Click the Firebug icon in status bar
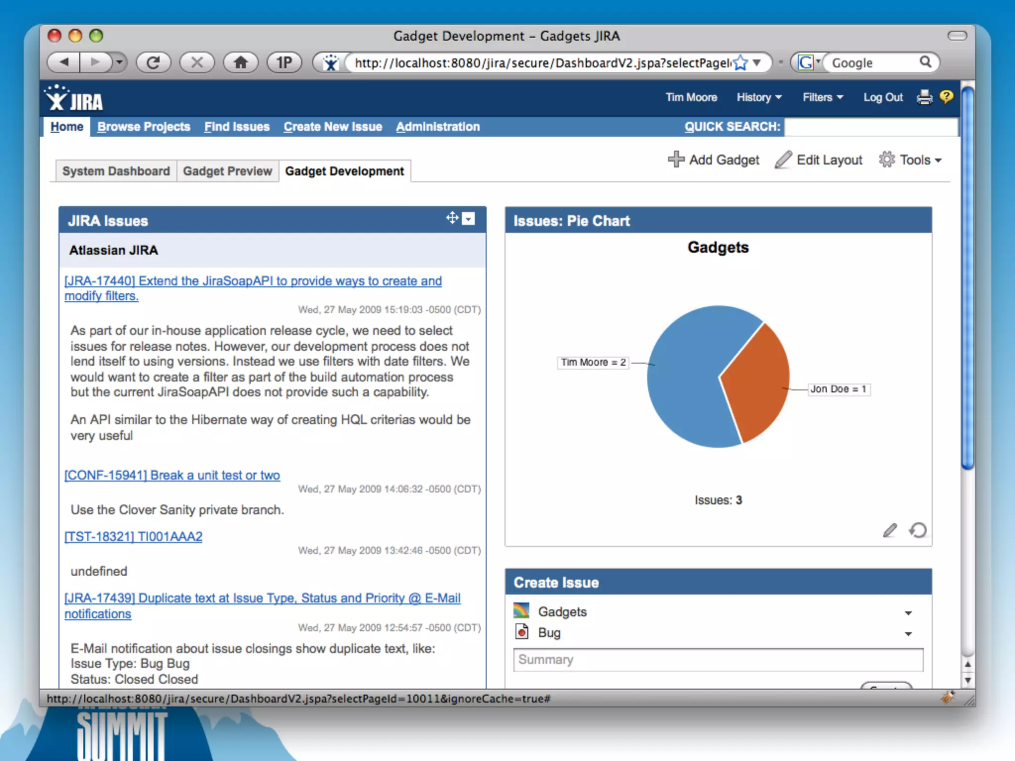The width and height of the screenshot is (1015, 761). pyautogui.click(x=948, y=698)
